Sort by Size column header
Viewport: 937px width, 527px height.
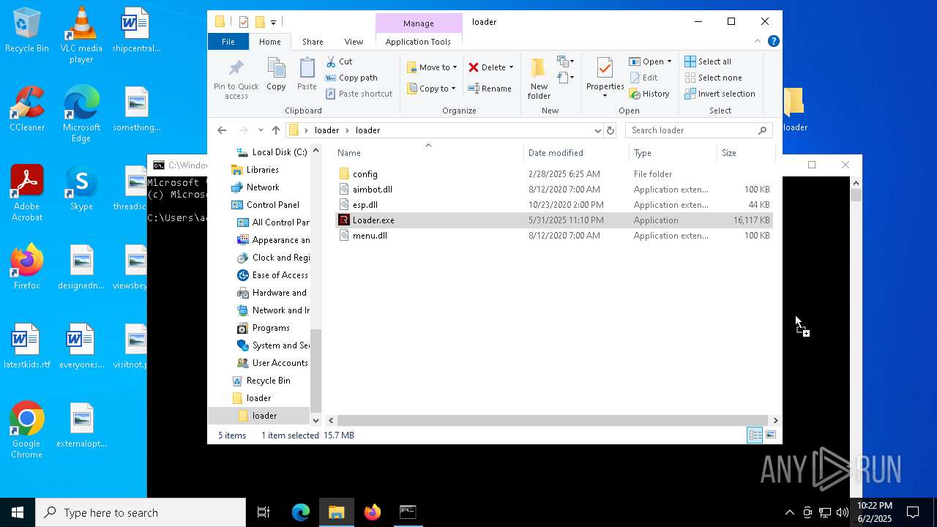tap(745, 153)
